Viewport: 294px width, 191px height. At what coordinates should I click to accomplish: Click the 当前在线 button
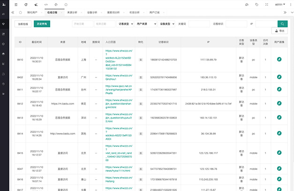tap(23, 23)
